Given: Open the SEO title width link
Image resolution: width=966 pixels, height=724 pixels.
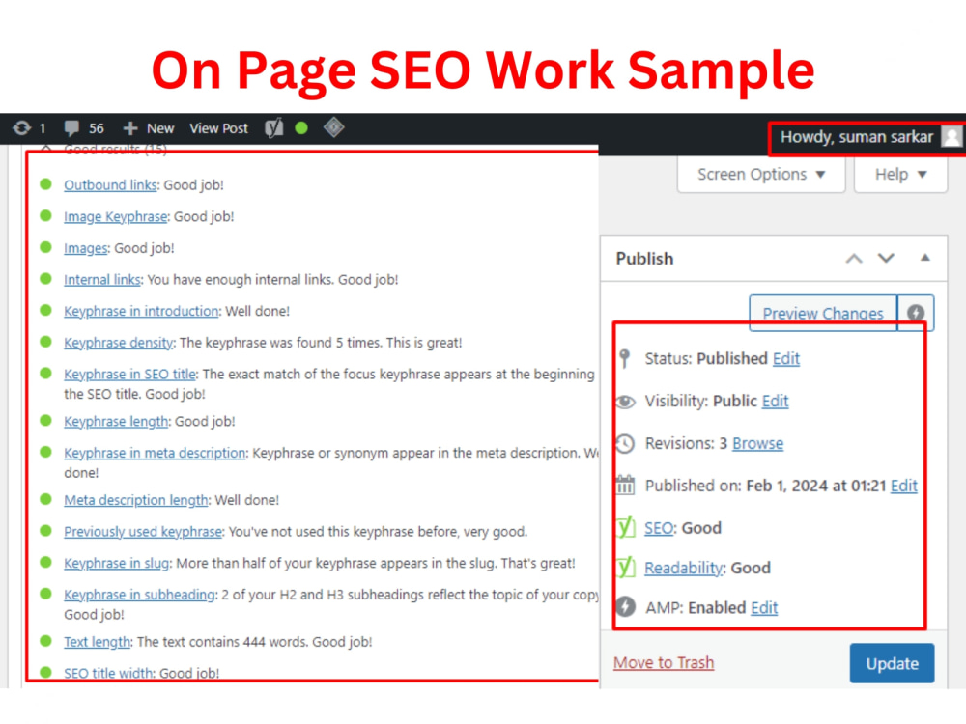Looking at the screenshot, I should [x=108, y=673].
